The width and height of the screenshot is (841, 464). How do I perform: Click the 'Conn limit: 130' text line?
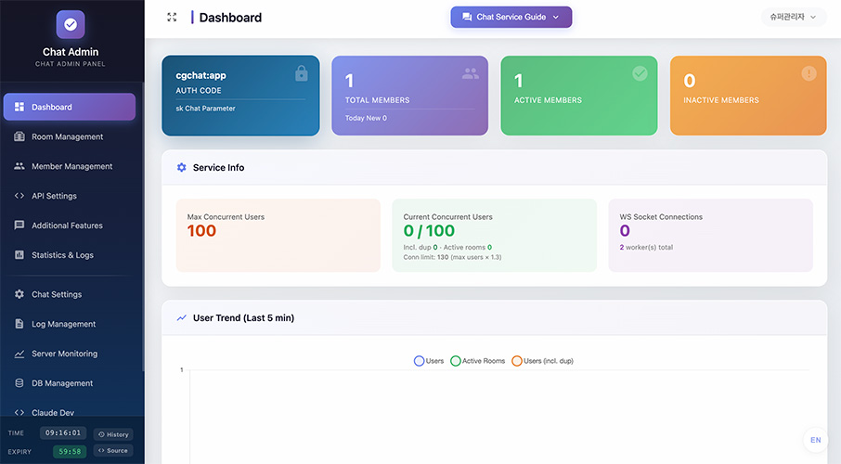point(452,257)
